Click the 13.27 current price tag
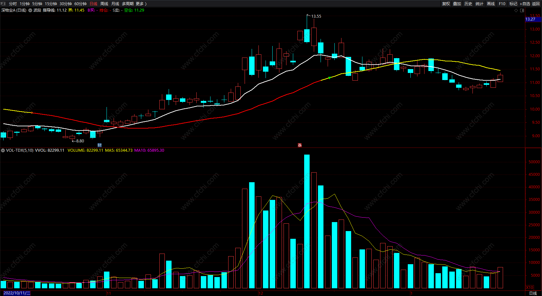The height and width of the screenshot is (296, 542). (x=533, y=19)
